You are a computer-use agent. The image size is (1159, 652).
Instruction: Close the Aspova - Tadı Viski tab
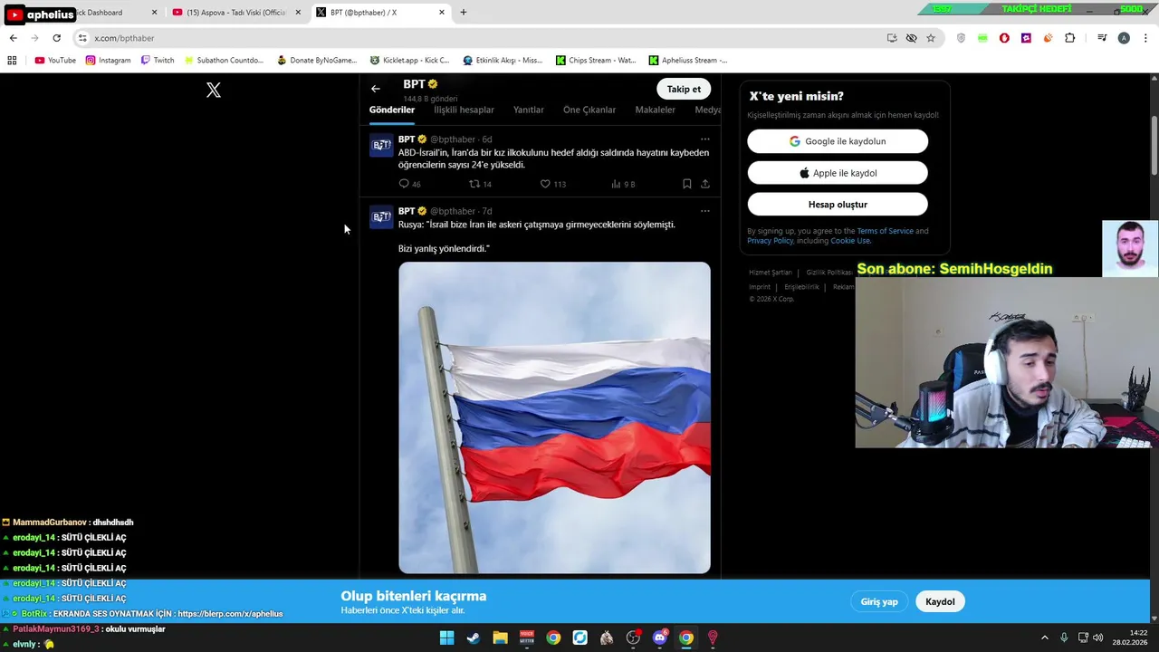point(298,13)
